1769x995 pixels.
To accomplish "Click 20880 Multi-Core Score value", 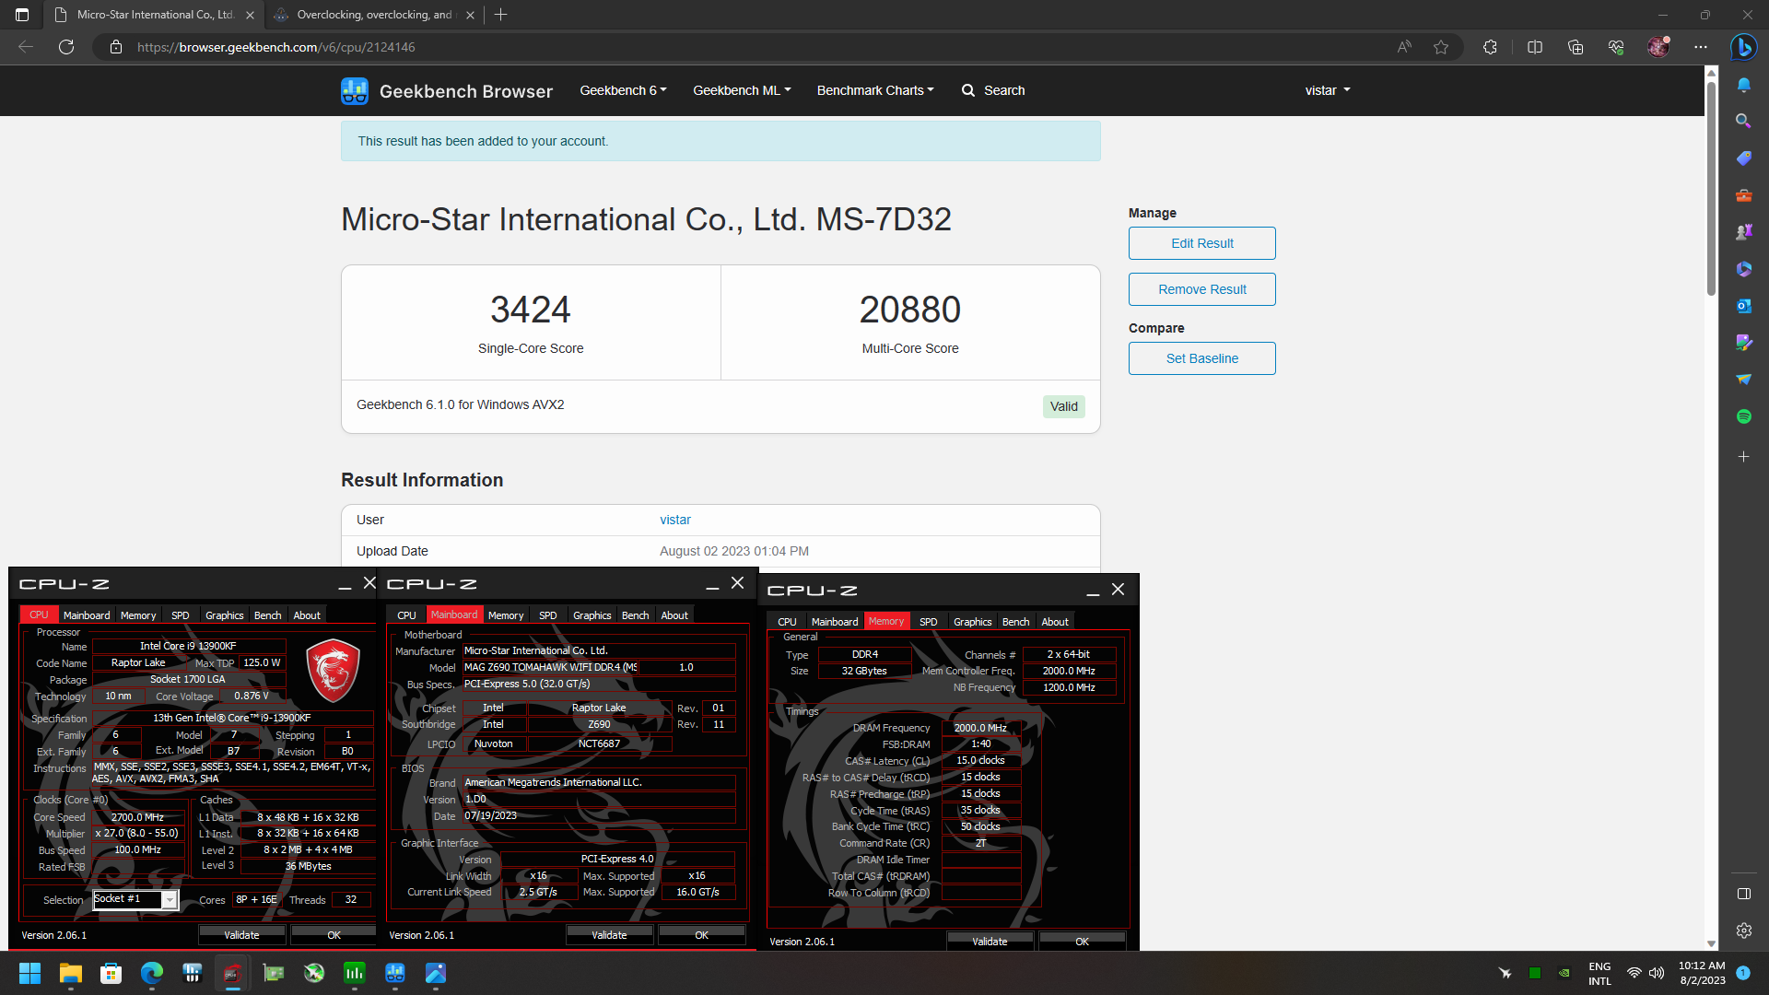I will (x=909, y=310).
